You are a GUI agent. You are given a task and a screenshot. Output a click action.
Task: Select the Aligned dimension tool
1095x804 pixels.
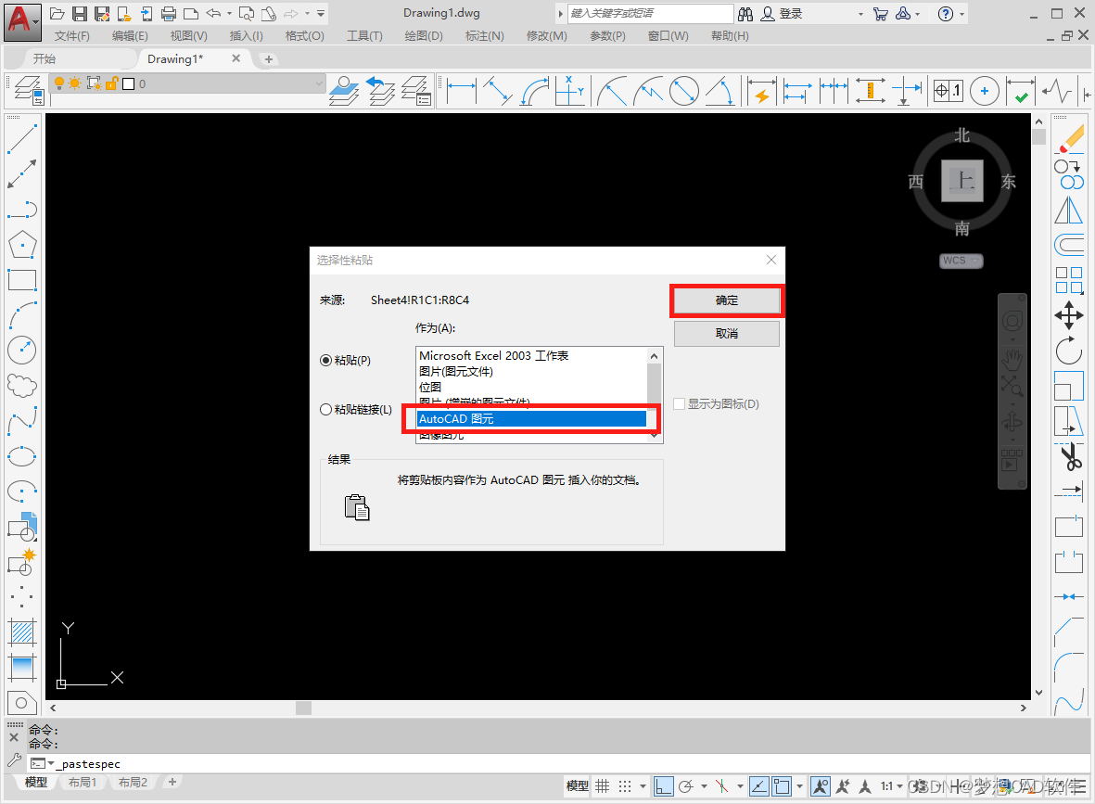(498, 91)
